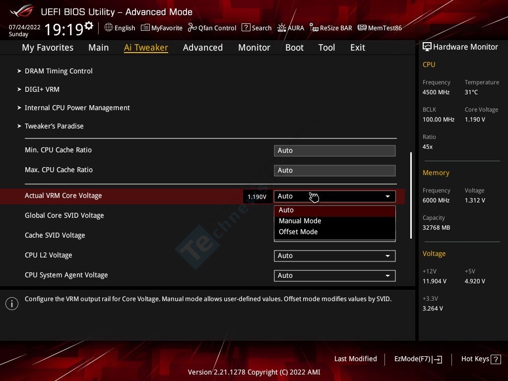
Task: Open the CPU System Agent Voltage dropdown
Action: [x=335, y=276]
